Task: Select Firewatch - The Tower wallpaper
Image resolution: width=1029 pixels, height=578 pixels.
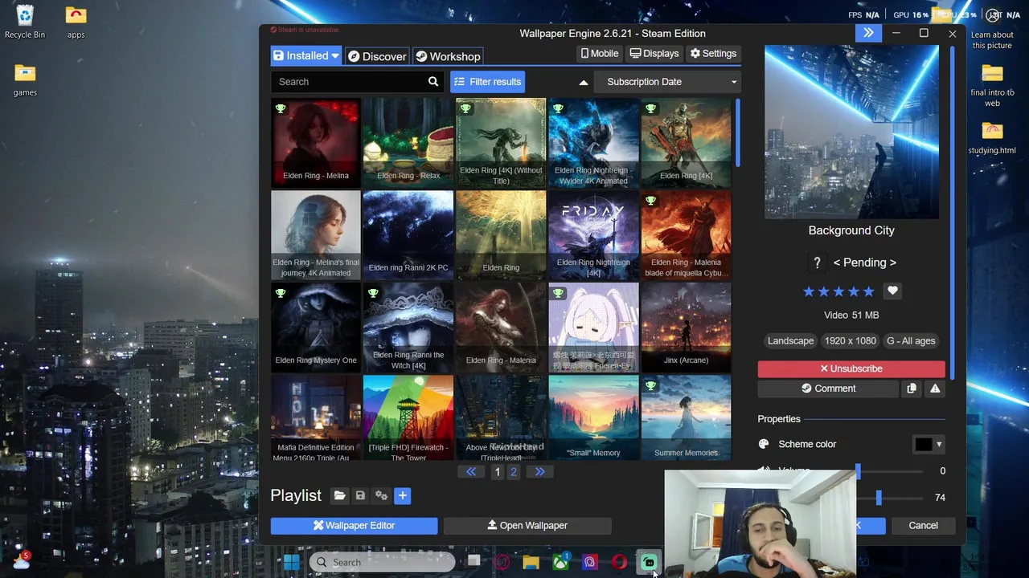Action: click(408, 417)
